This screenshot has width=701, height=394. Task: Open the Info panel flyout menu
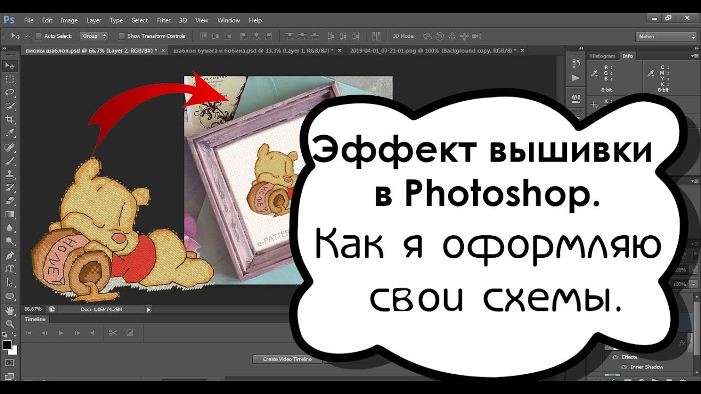tap(696, 56)
